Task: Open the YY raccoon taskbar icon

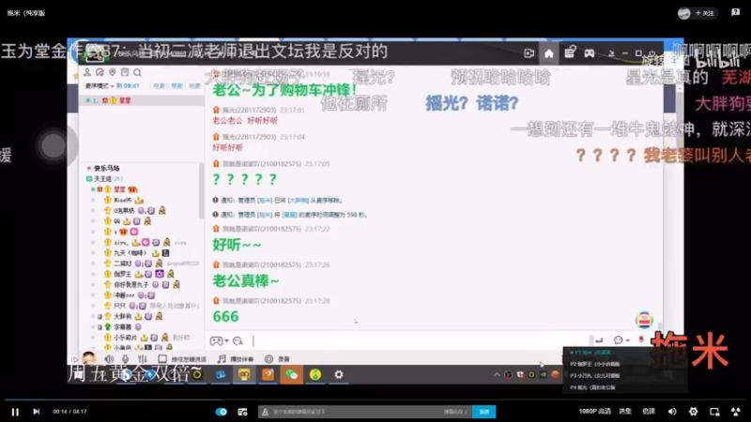Action: (244, 374)
